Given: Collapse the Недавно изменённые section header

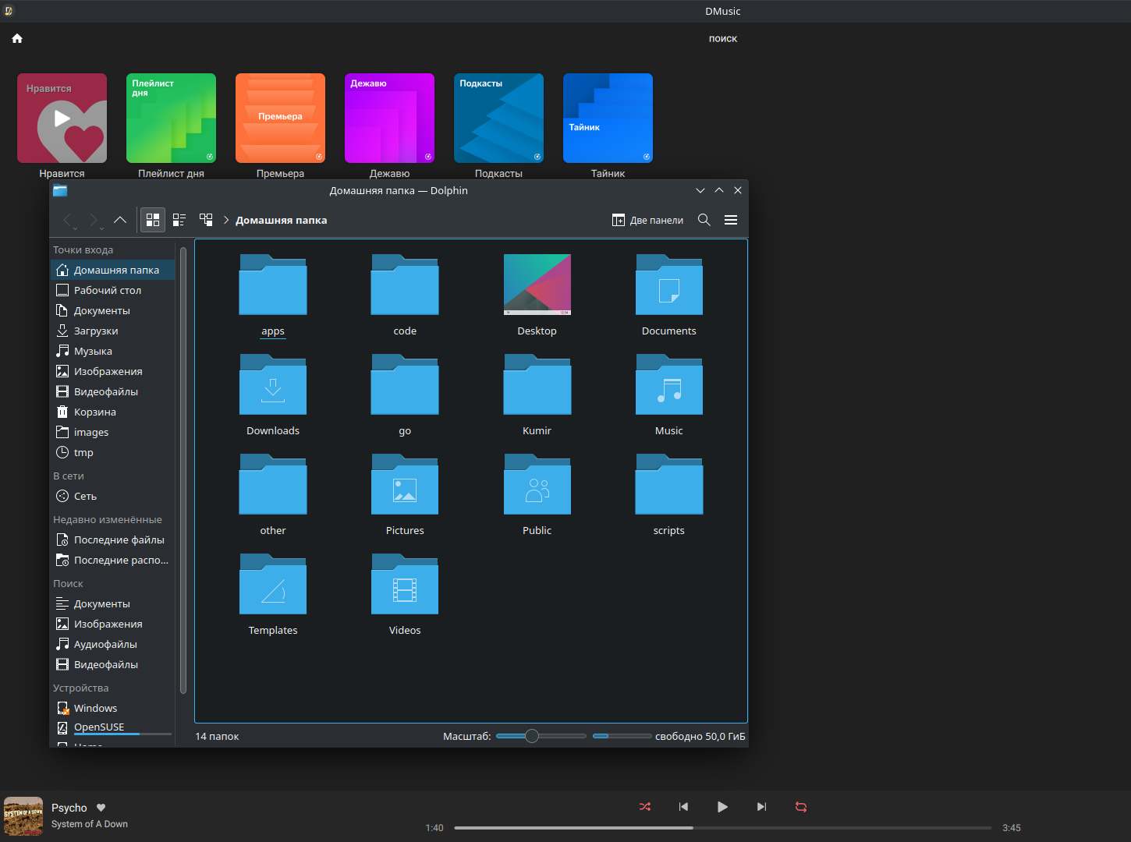Looking at the screenshot, I should click(x=108, y=519).
